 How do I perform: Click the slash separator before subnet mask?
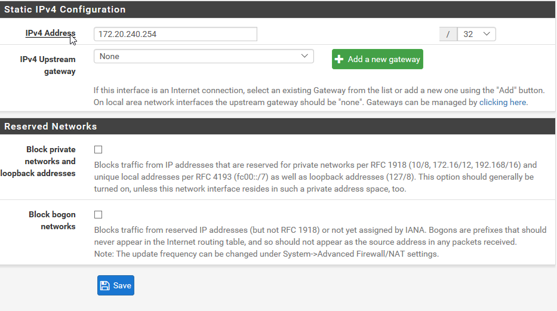pyautogui.click(x=448, y=34)
